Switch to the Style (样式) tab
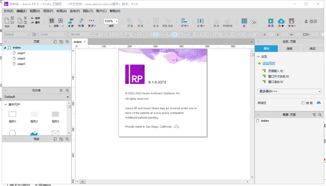The height and width of the screenshot is (186, 326). pyautogui.click(x=312, y=49)
